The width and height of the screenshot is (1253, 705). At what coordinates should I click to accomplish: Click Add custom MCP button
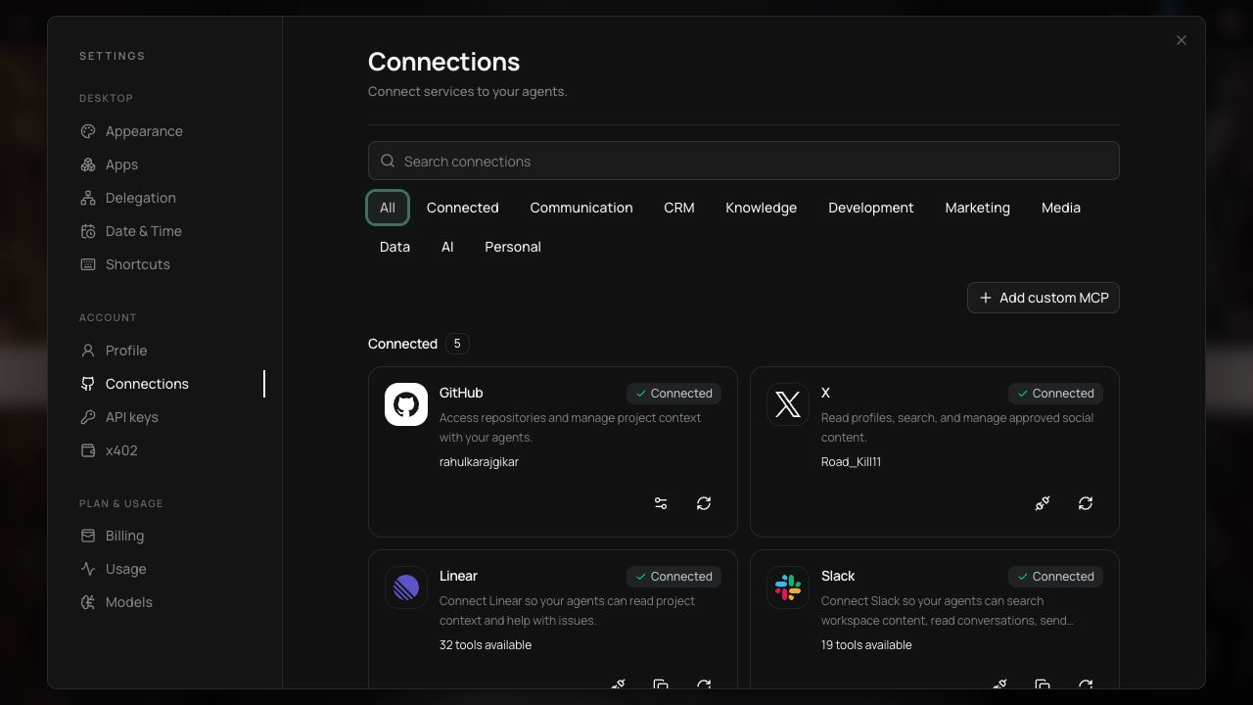(1044, 298)
